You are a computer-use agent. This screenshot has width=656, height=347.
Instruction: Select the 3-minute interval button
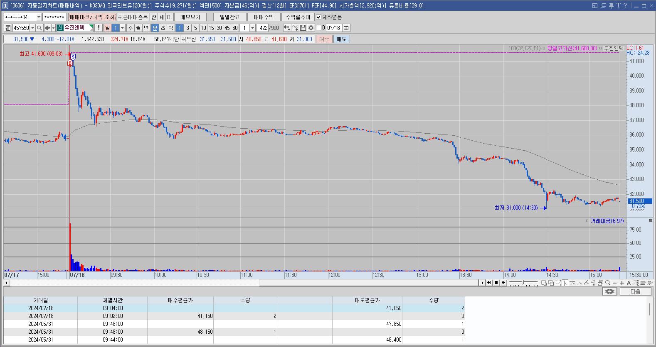click(x=187, y=28)
